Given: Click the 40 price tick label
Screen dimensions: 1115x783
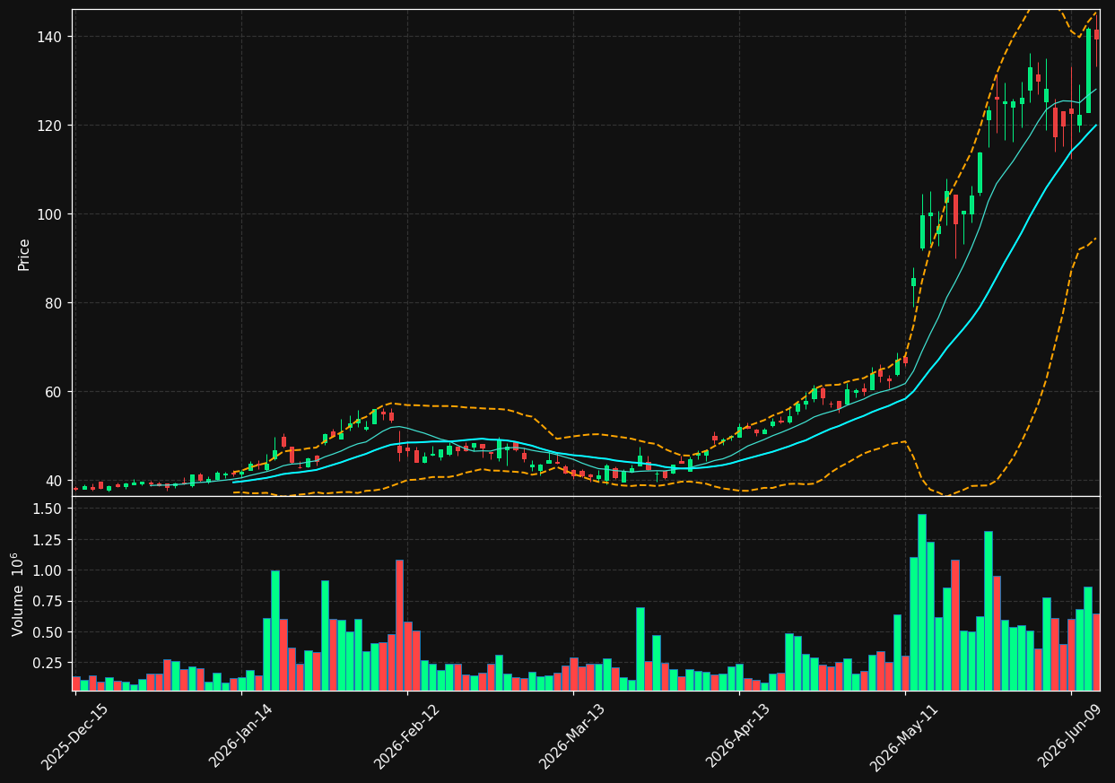Looking at the screenshot, I should (54, 481).
